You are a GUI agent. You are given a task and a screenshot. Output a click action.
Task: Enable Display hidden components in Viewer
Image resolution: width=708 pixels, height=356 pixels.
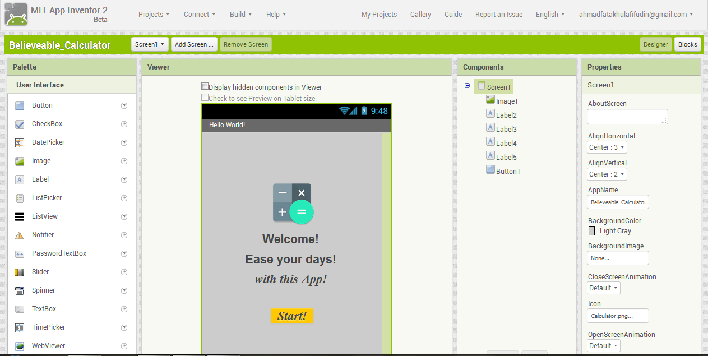(205, 86)
